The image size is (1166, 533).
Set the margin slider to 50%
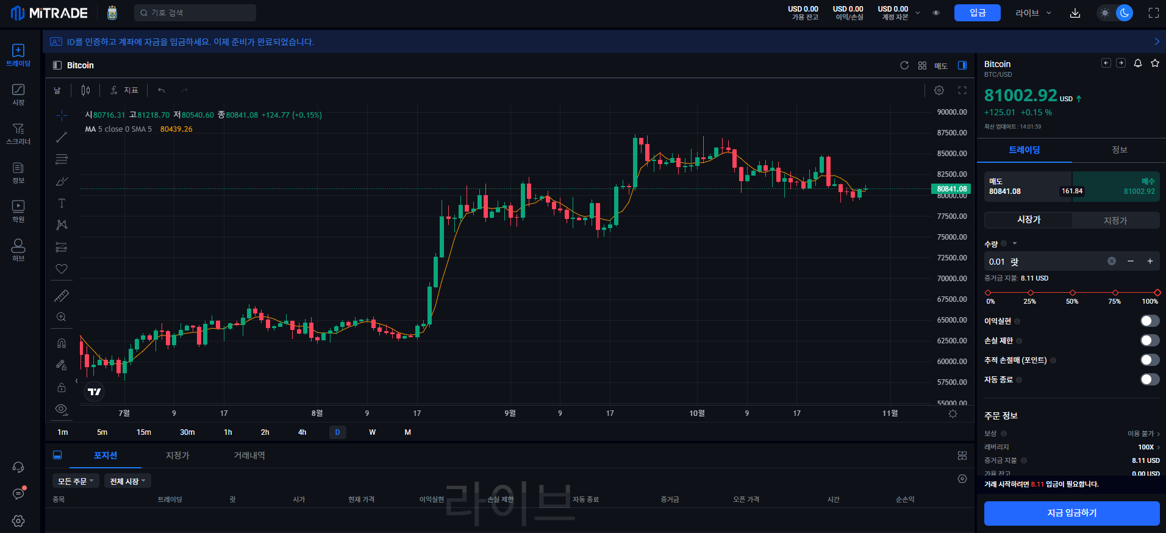tap(1073, 293)
